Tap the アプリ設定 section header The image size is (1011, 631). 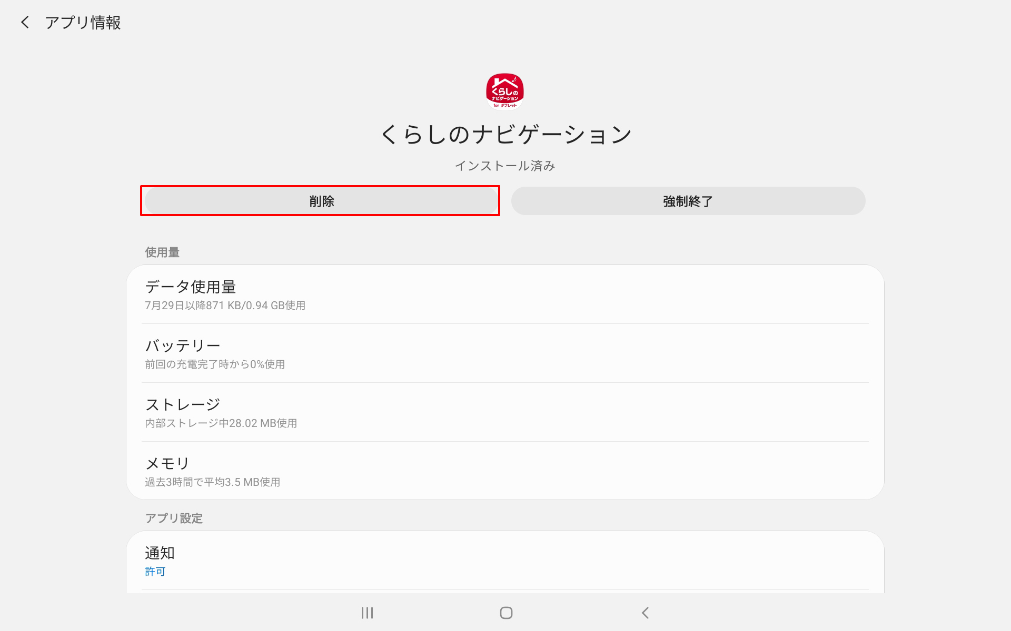pyautogui.click(x=174, y=518)
